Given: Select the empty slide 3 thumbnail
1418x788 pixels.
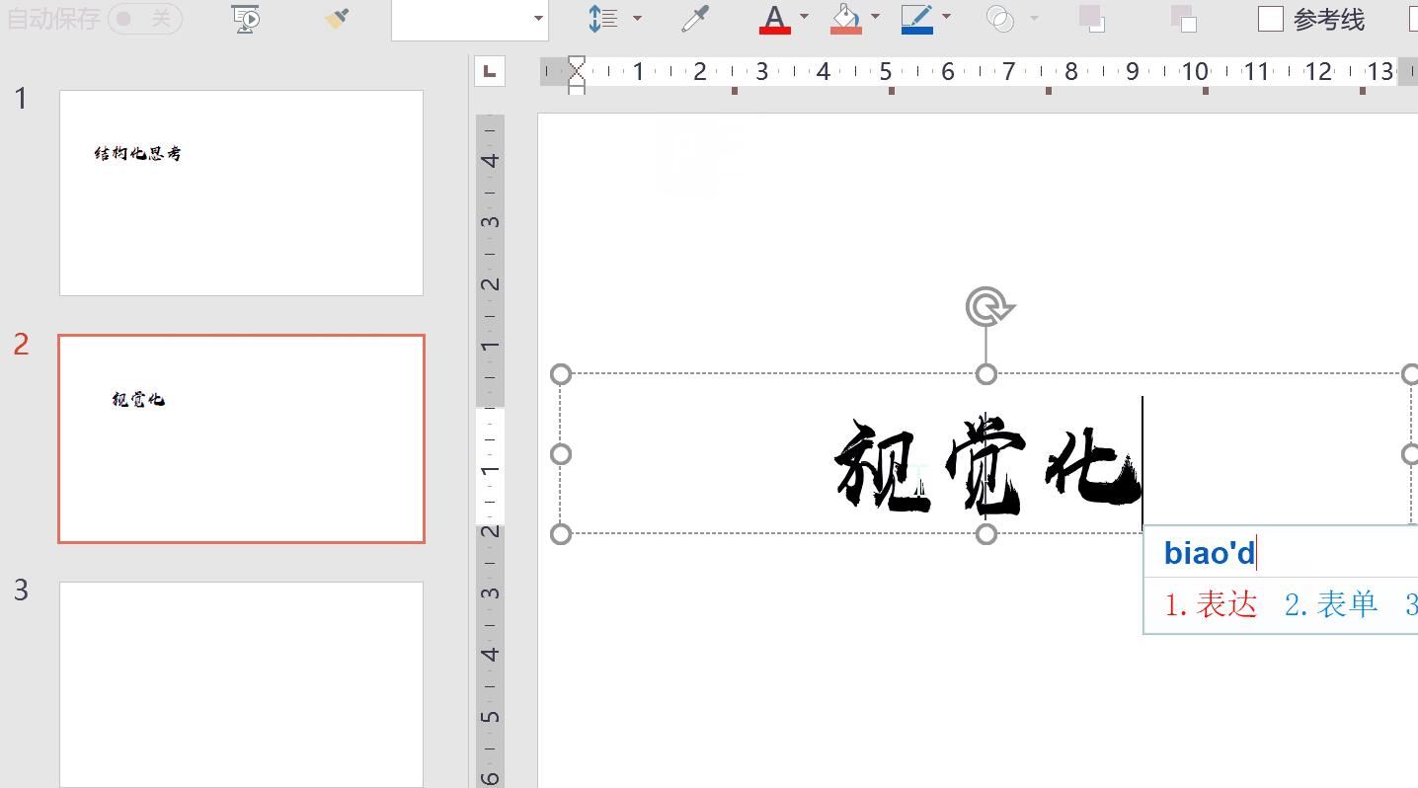Looking at the screenshot, I should [x=240, y=683].
